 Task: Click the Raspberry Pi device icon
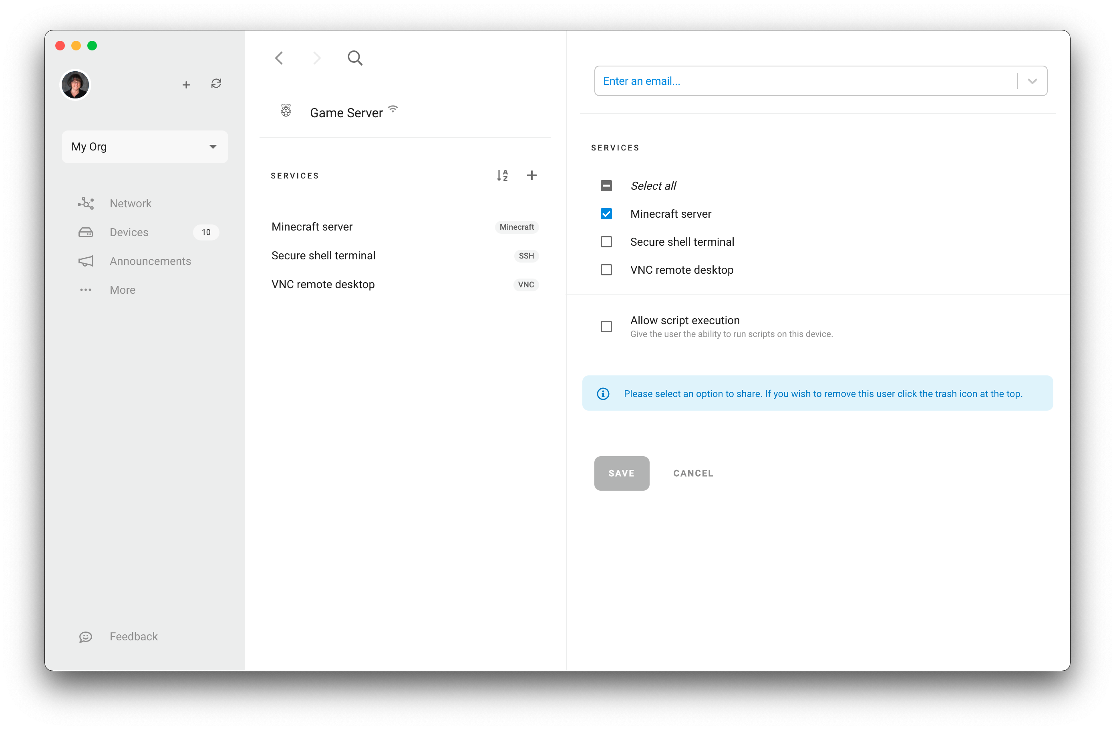[x=286, y=111]
